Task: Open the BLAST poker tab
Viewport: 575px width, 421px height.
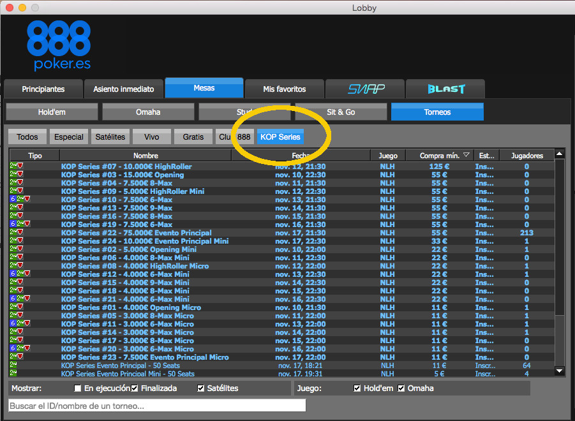Action: point(445,89)
